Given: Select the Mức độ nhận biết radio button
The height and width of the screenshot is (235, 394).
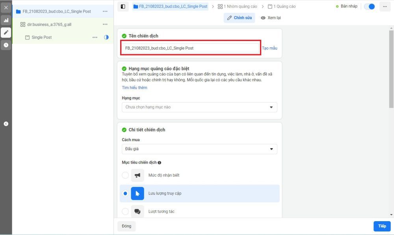Looking at the screenshot, I should click(125, 175).
